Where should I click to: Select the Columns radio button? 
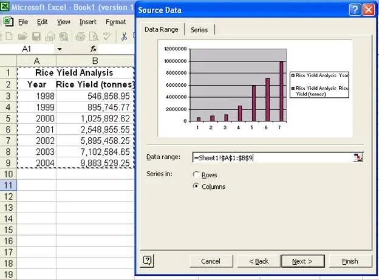pos(196,186)
